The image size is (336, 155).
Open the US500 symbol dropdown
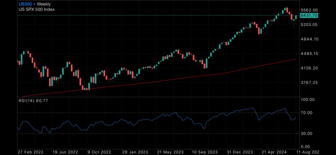pyautogui.click(x=27, y=4)
